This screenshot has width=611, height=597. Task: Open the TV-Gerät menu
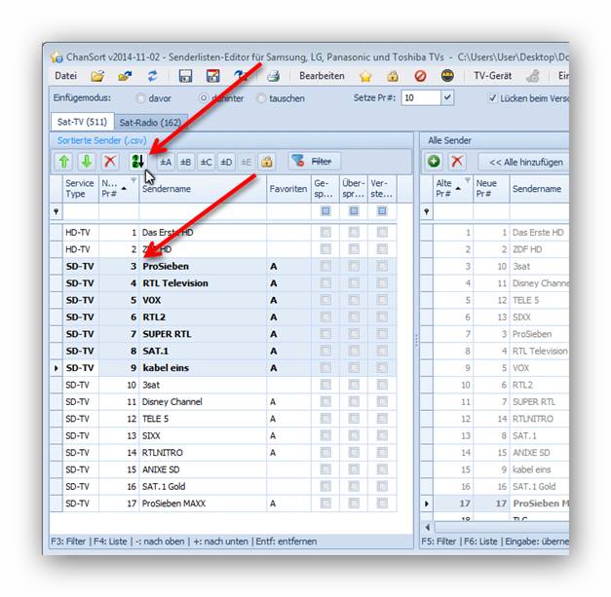(x=492, y=76)
